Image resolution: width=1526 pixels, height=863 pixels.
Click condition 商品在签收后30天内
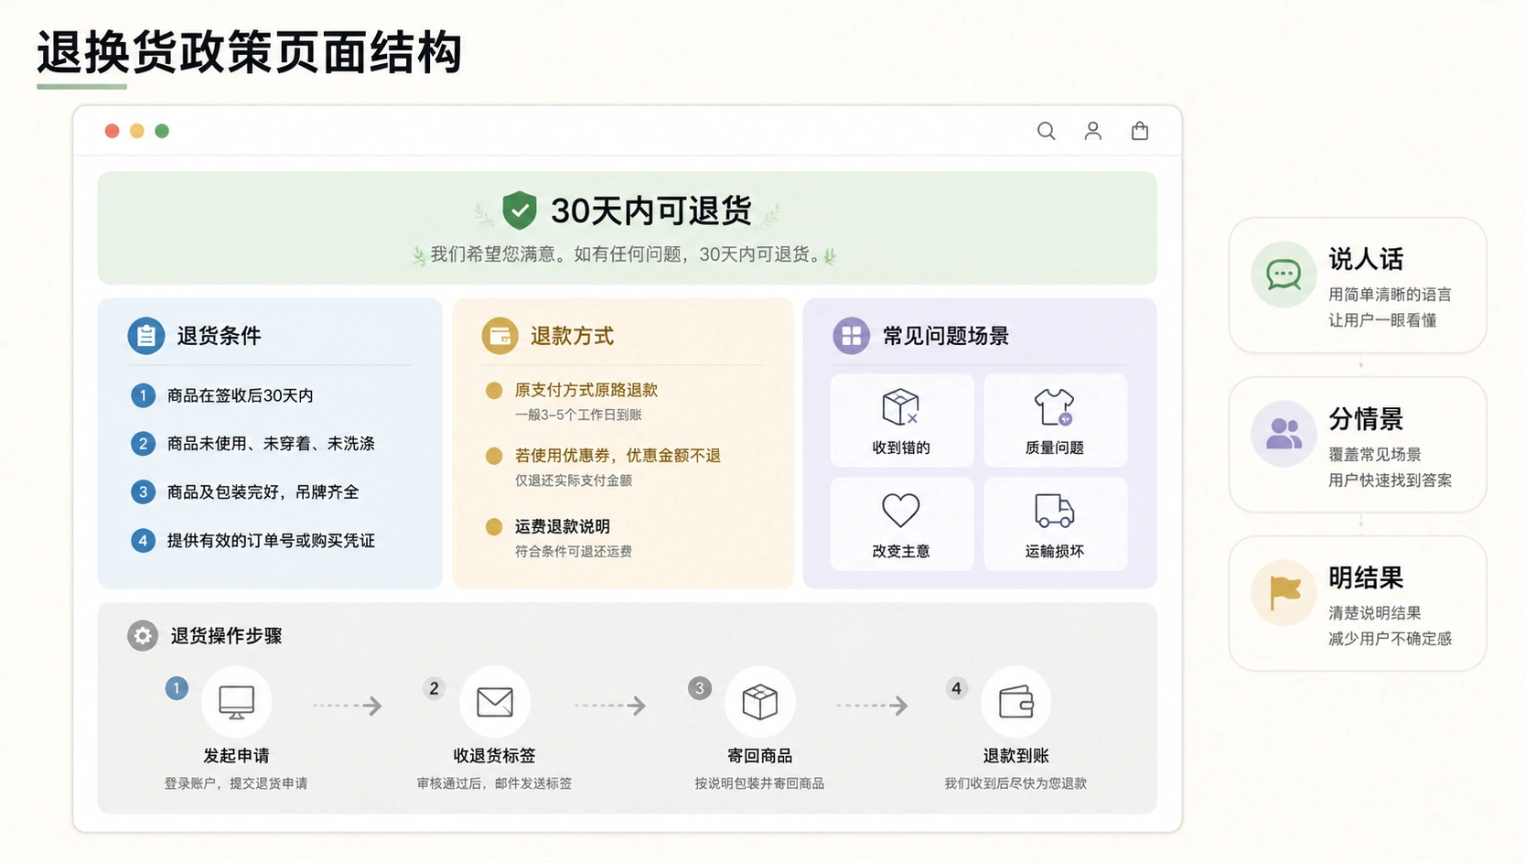click(x=240, y=395)
